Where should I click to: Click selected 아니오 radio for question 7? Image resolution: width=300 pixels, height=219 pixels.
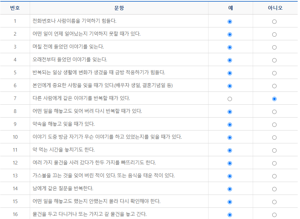click(274, 99)
